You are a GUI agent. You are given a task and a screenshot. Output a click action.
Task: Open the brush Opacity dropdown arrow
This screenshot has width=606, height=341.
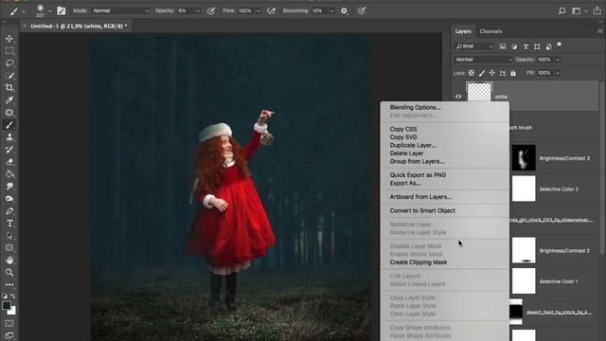tap(198, 11)
